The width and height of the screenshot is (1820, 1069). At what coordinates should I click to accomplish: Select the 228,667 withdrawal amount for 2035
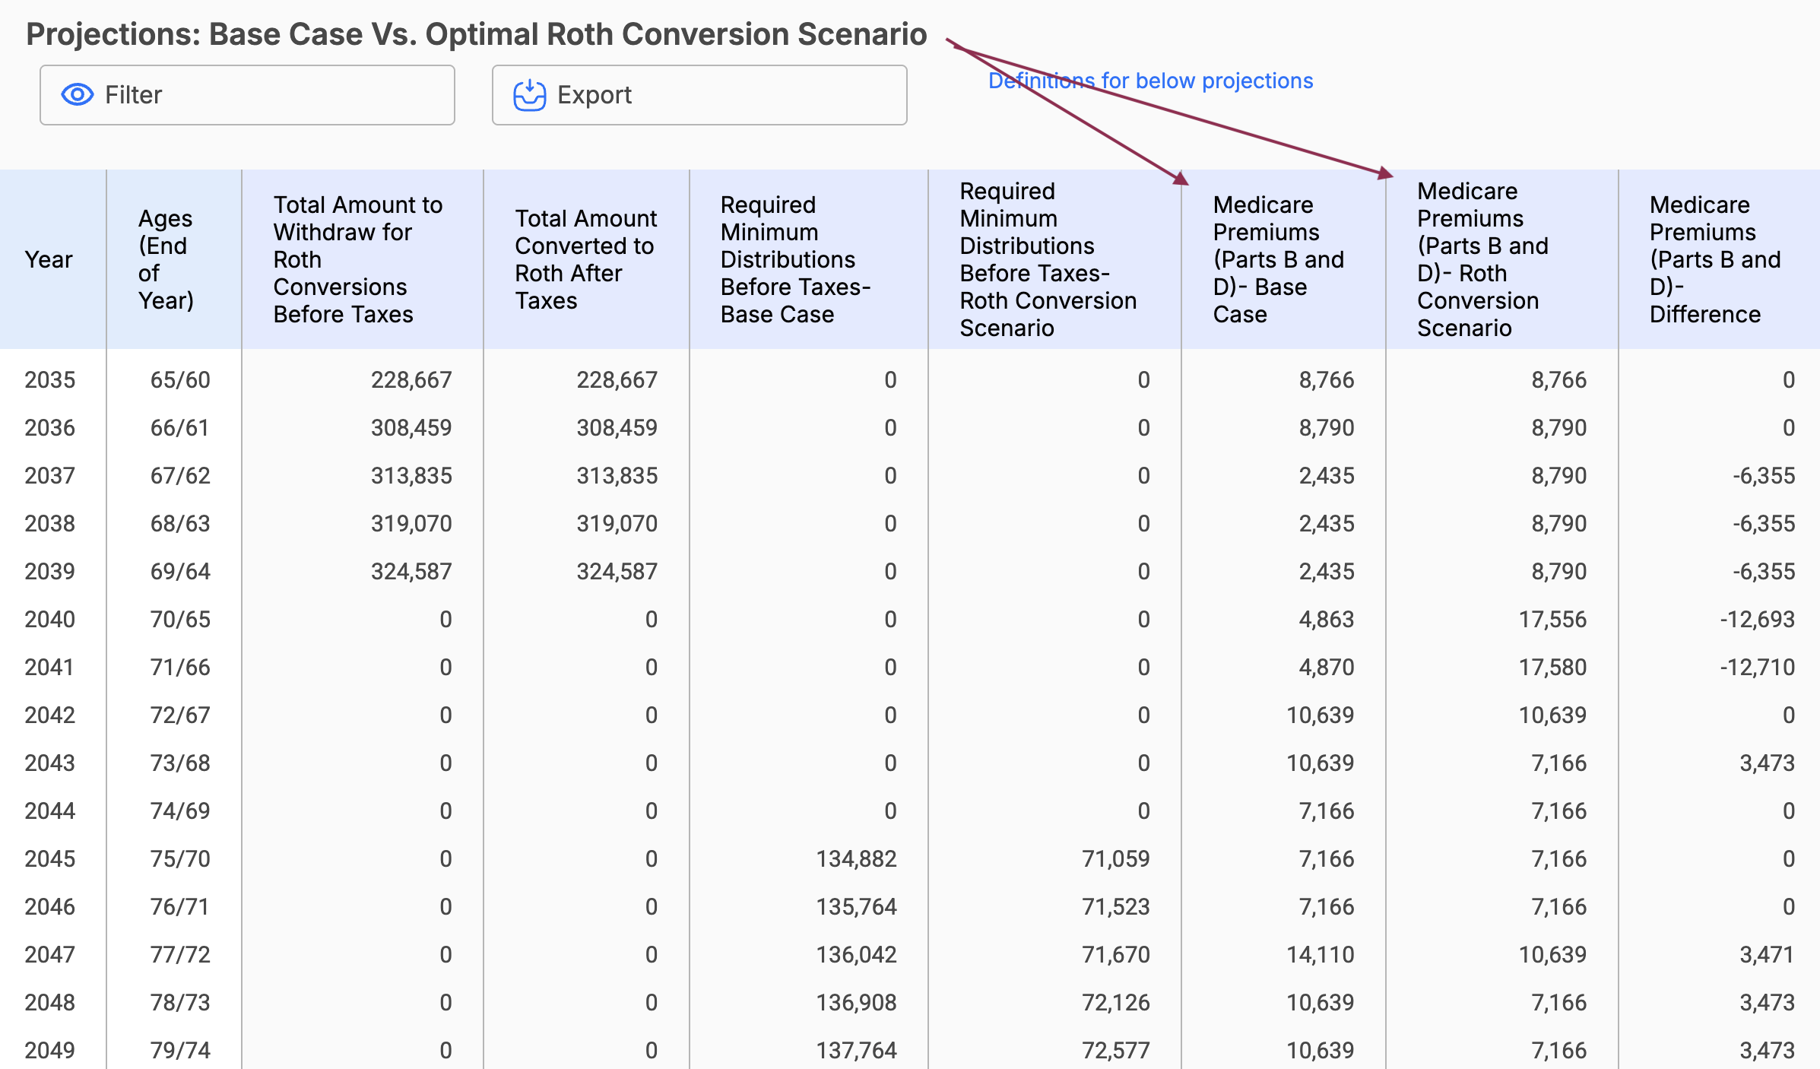[411, 379]
